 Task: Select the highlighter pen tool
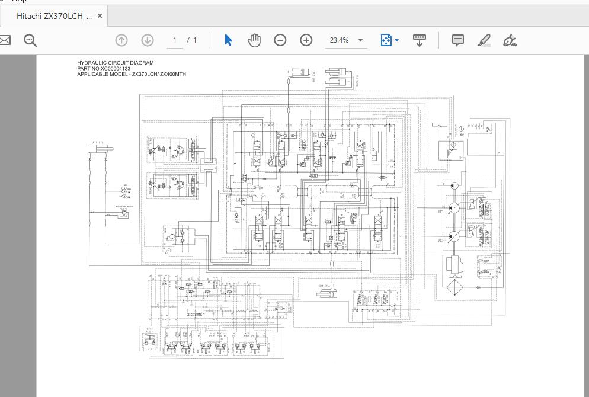(x=484, y=40)
